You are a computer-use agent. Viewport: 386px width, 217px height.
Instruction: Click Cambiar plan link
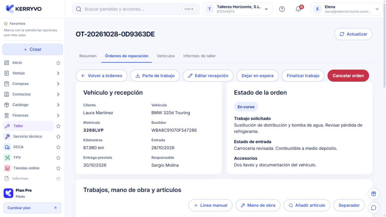(x=32, y=208)
